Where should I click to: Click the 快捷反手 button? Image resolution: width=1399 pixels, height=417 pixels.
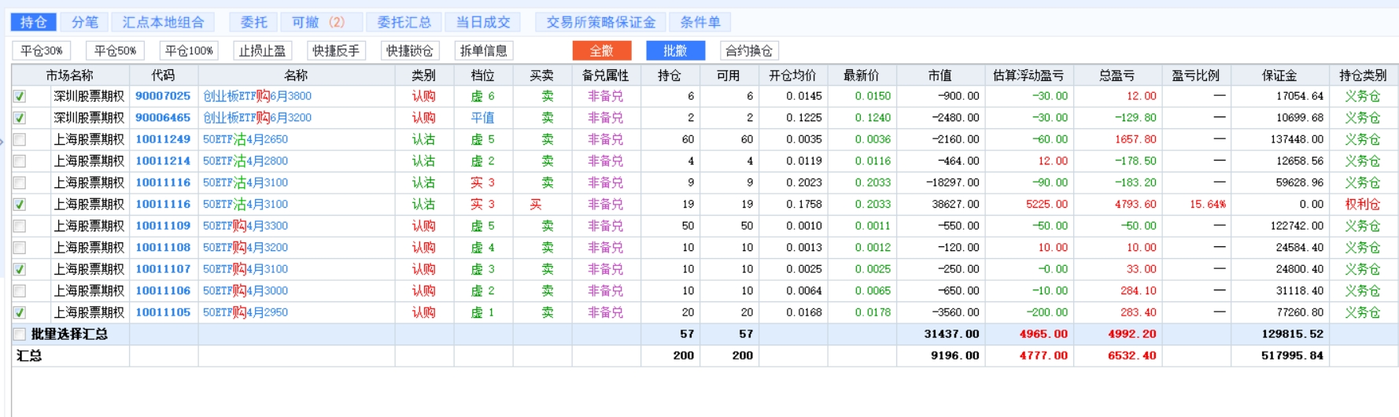(x=336, y=50)
